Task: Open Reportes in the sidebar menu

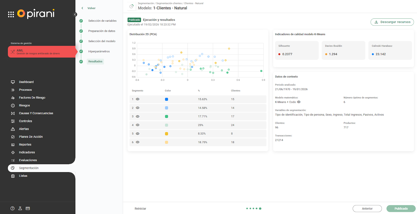Action: tap(25, 145)
